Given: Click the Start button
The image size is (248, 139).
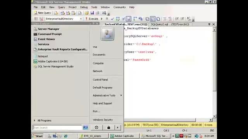Looking at the screenshot, I should click(38, 136).
